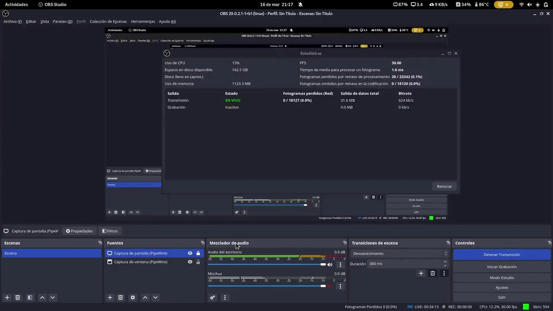Select Captura de pantalla (PipeWire) source row
The height and width of the screenshot is (311, 553).
(x=154, y=253)
